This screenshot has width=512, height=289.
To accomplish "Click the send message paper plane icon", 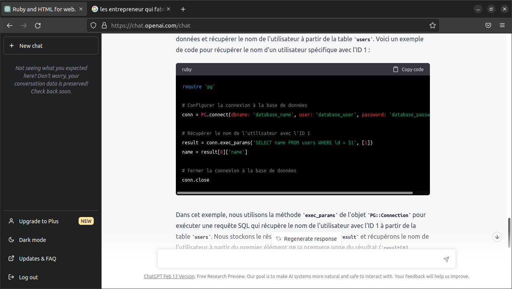I will tap(446, 259).
